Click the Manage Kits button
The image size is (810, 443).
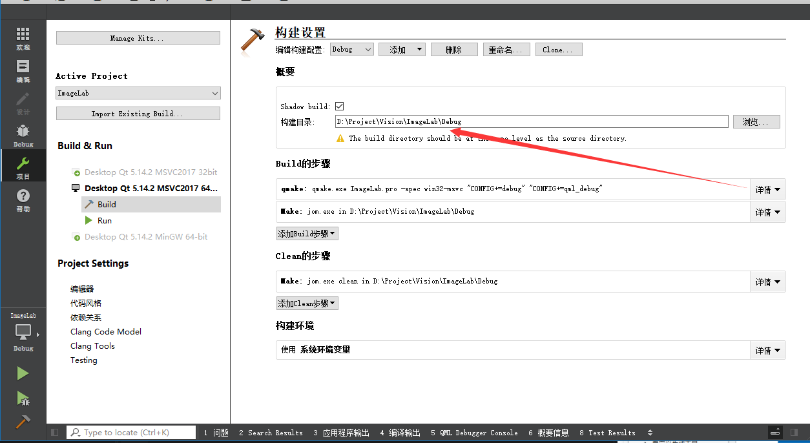(138, 37)
